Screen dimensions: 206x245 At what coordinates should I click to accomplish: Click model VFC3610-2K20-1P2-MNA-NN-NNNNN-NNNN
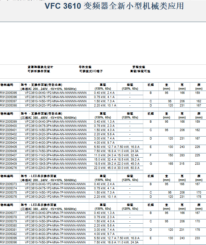click(x=56, y=106)
